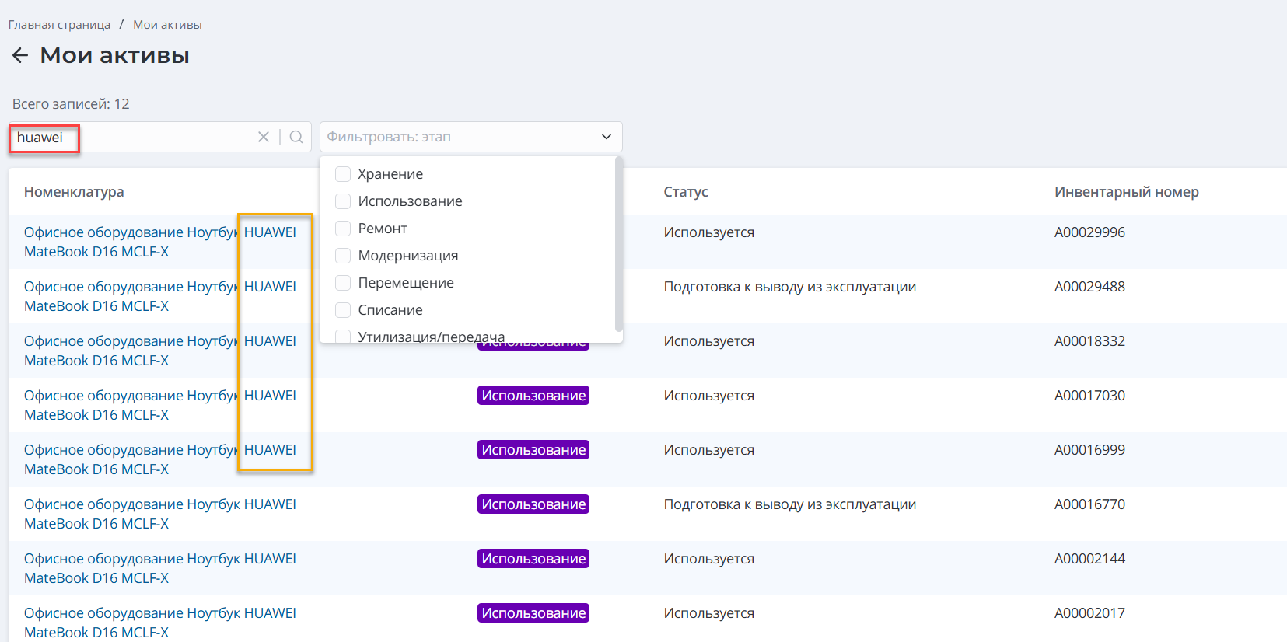This screenshot has height=642, width=1287.
Task: Tick the Использование filter checkbox
Action: (x=343, y=201)
